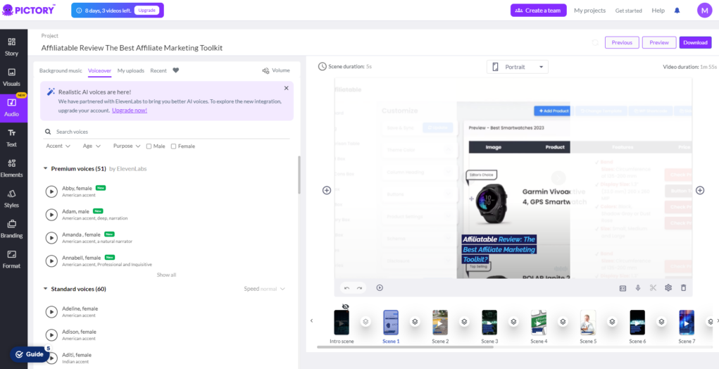Open scene settings gear icon
This screenshot has width=719, height=369.
click(x=668, y=288)
